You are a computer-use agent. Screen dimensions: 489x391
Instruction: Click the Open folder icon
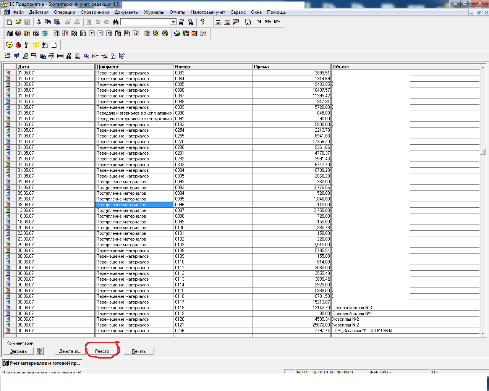click(x=18, y=22)
